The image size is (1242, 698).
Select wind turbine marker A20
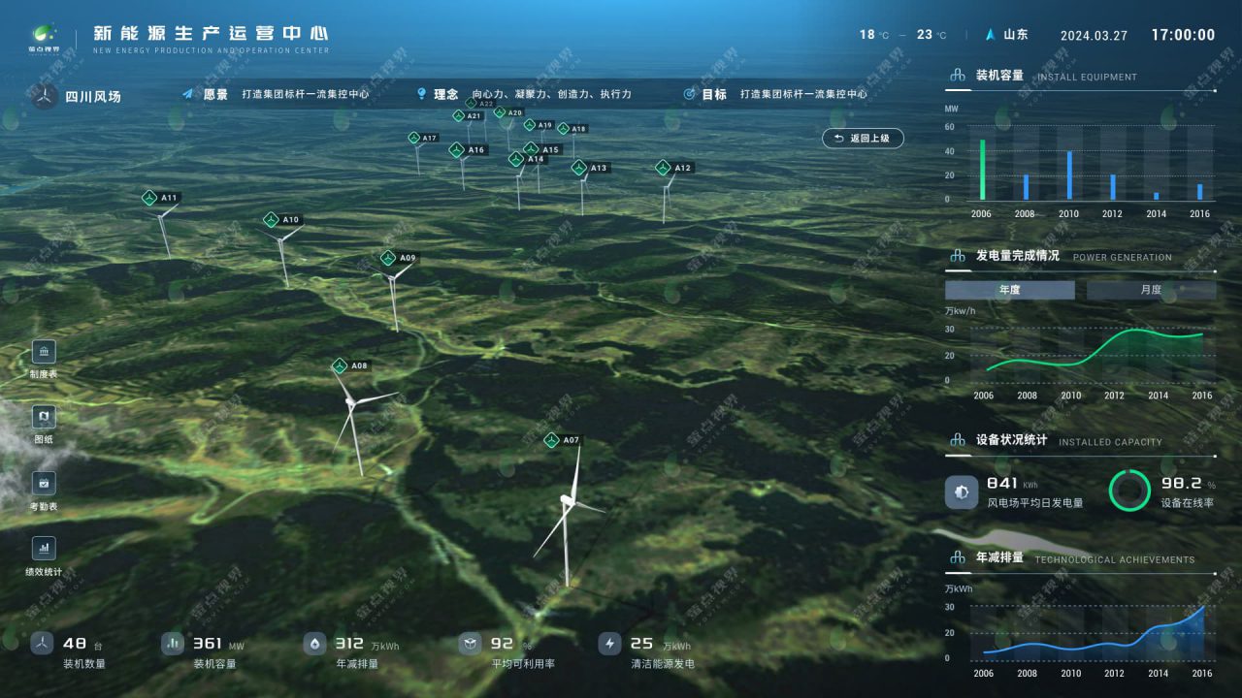pyautogui.click(x=508, y=112)
